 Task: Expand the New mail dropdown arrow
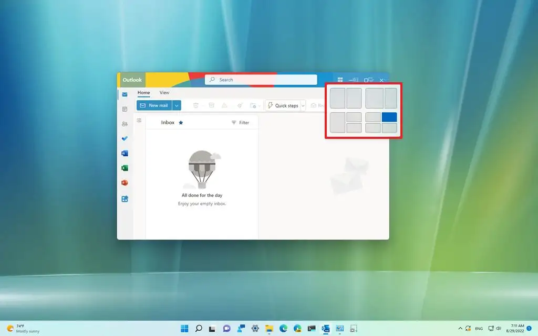pyautogui.click(x=177, y=105)
